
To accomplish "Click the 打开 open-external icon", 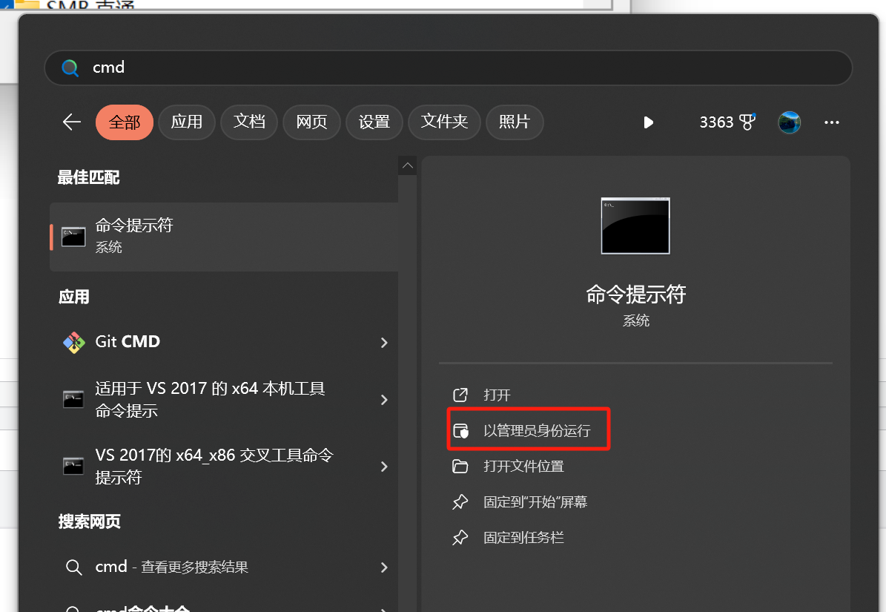I will point(460,395).
